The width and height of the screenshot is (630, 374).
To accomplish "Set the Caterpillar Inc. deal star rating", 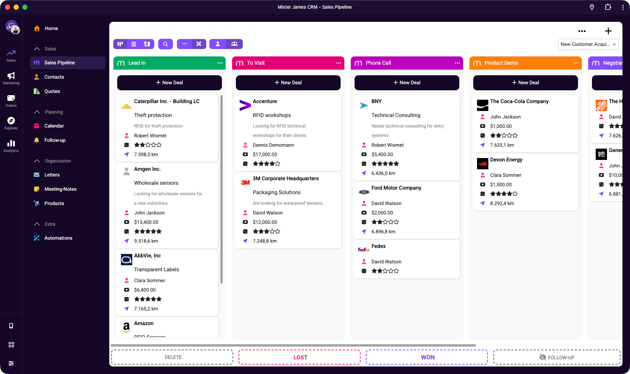I will point(148,145).
